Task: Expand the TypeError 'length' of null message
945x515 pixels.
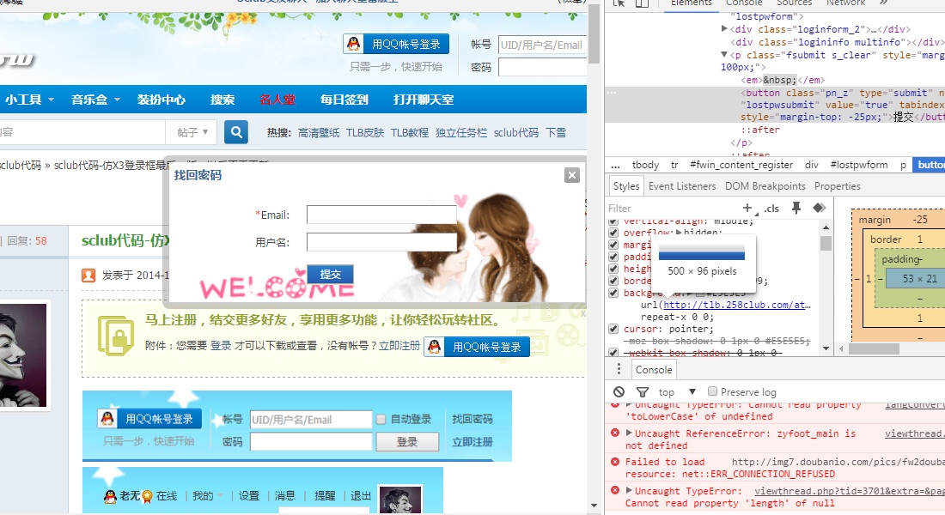Action: coord(629,491)
